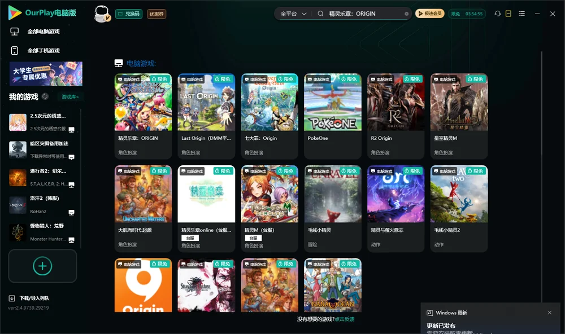Viewport: 565px width, 334px height.
Task: Open the 大航海时代起源 game card
Action: pos(143,208)
